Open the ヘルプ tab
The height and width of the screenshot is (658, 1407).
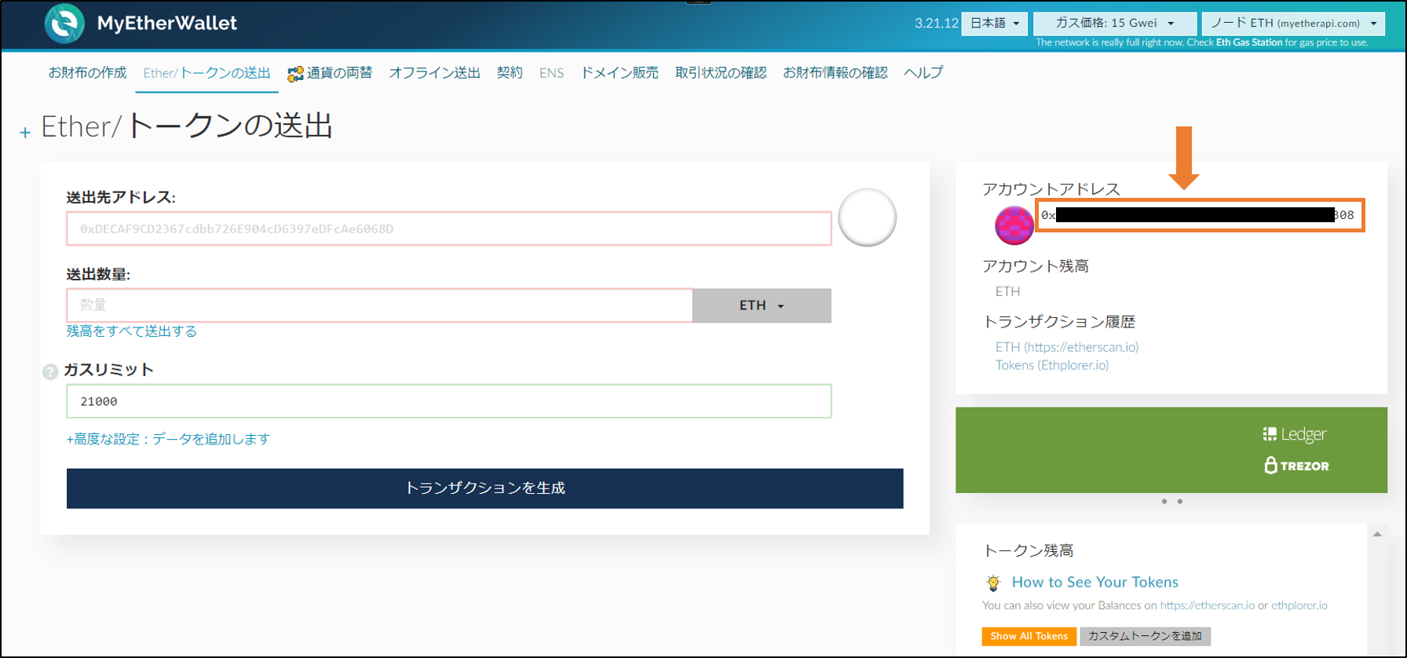pyautogui.click(x=923, y=73)
